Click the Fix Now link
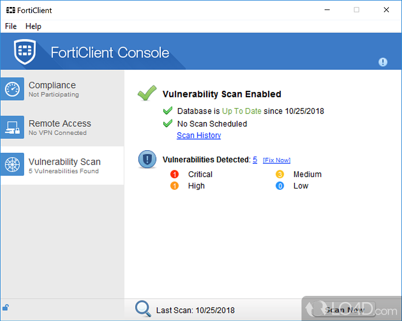Screen dimensions: 402x321 coord(276,160)
